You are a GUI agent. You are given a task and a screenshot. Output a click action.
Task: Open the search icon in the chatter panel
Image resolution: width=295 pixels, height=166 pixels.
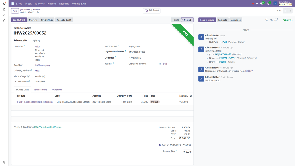point(266,20)
